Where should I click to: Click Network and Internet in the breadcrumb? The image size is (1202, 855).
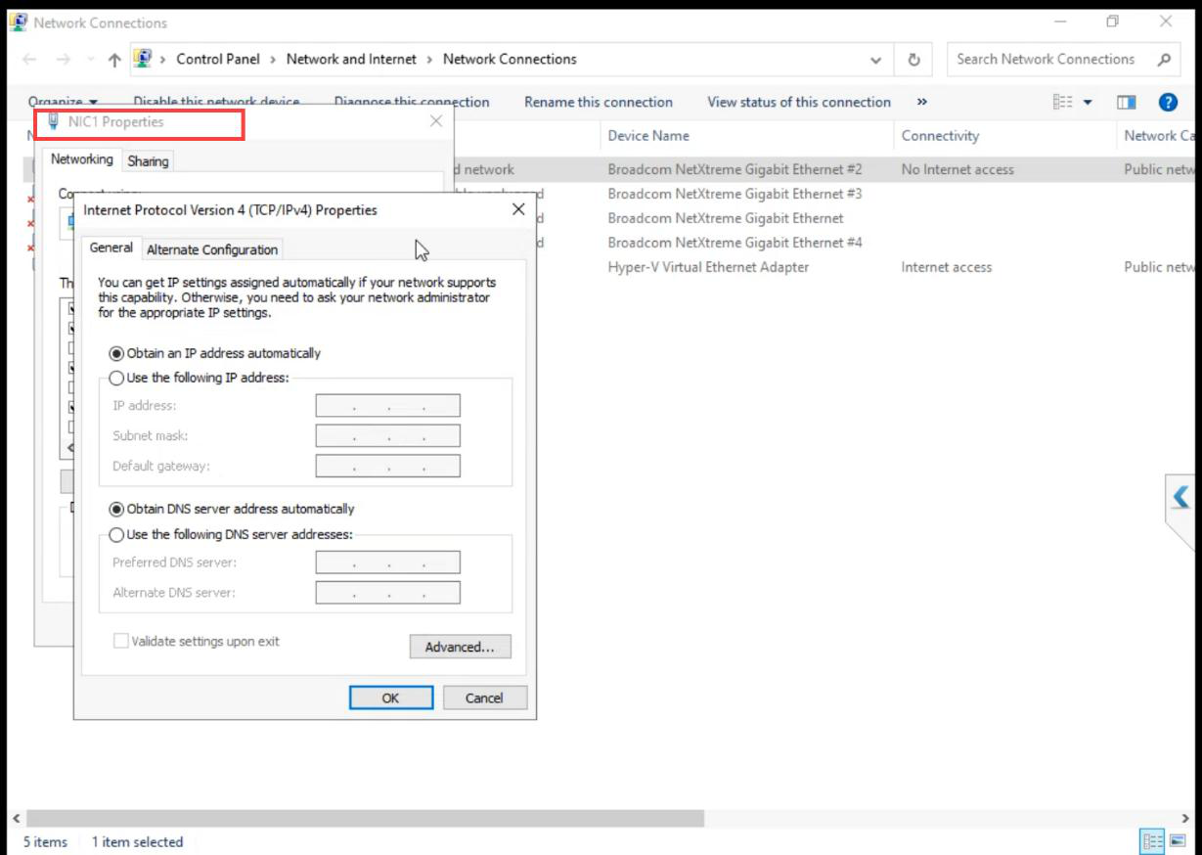(x=351, y=59)
